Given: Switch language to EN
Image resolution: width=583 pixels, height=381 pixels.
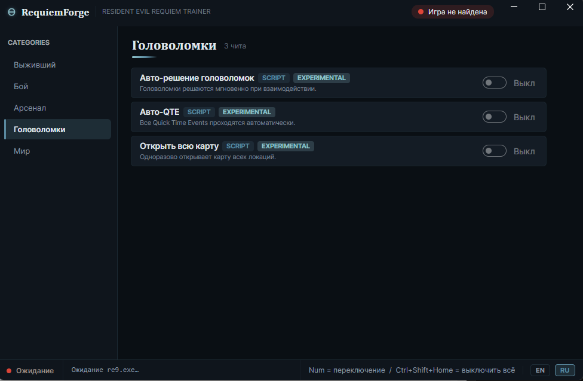Looking at the screenshot, I should click(x=540, y=370).
